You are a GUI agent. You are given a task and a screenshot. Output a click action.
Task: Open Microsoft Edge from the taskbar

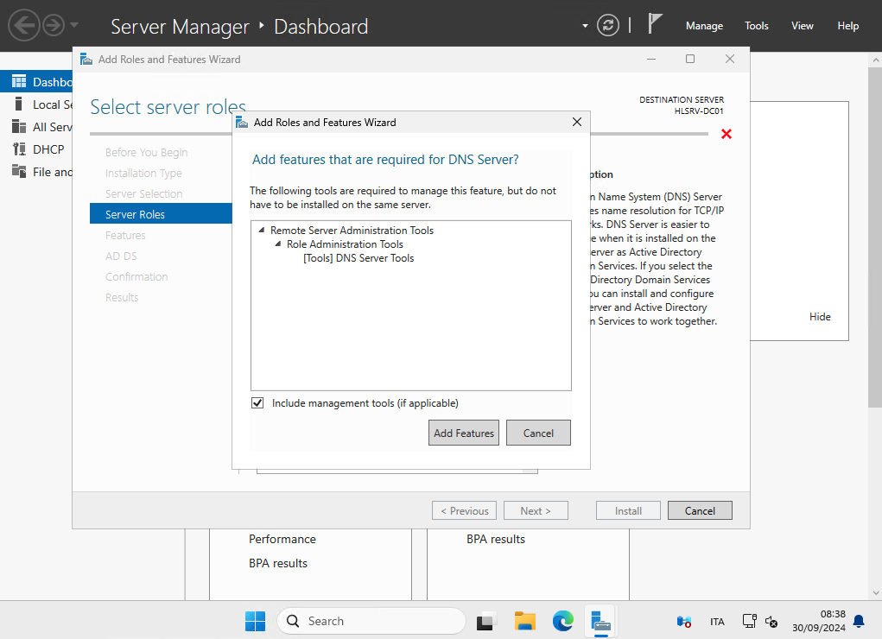563,621
